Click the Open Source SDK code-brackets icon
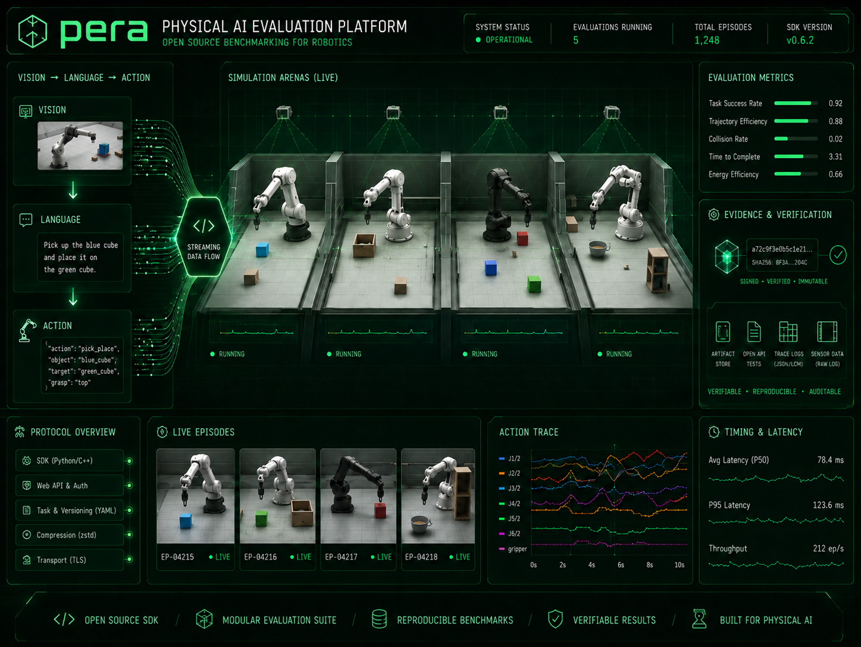 pyautogui.click(x=64, y=620)
